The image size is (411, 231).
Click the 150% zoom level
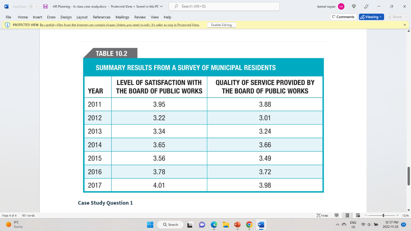[x=405, y=215]
